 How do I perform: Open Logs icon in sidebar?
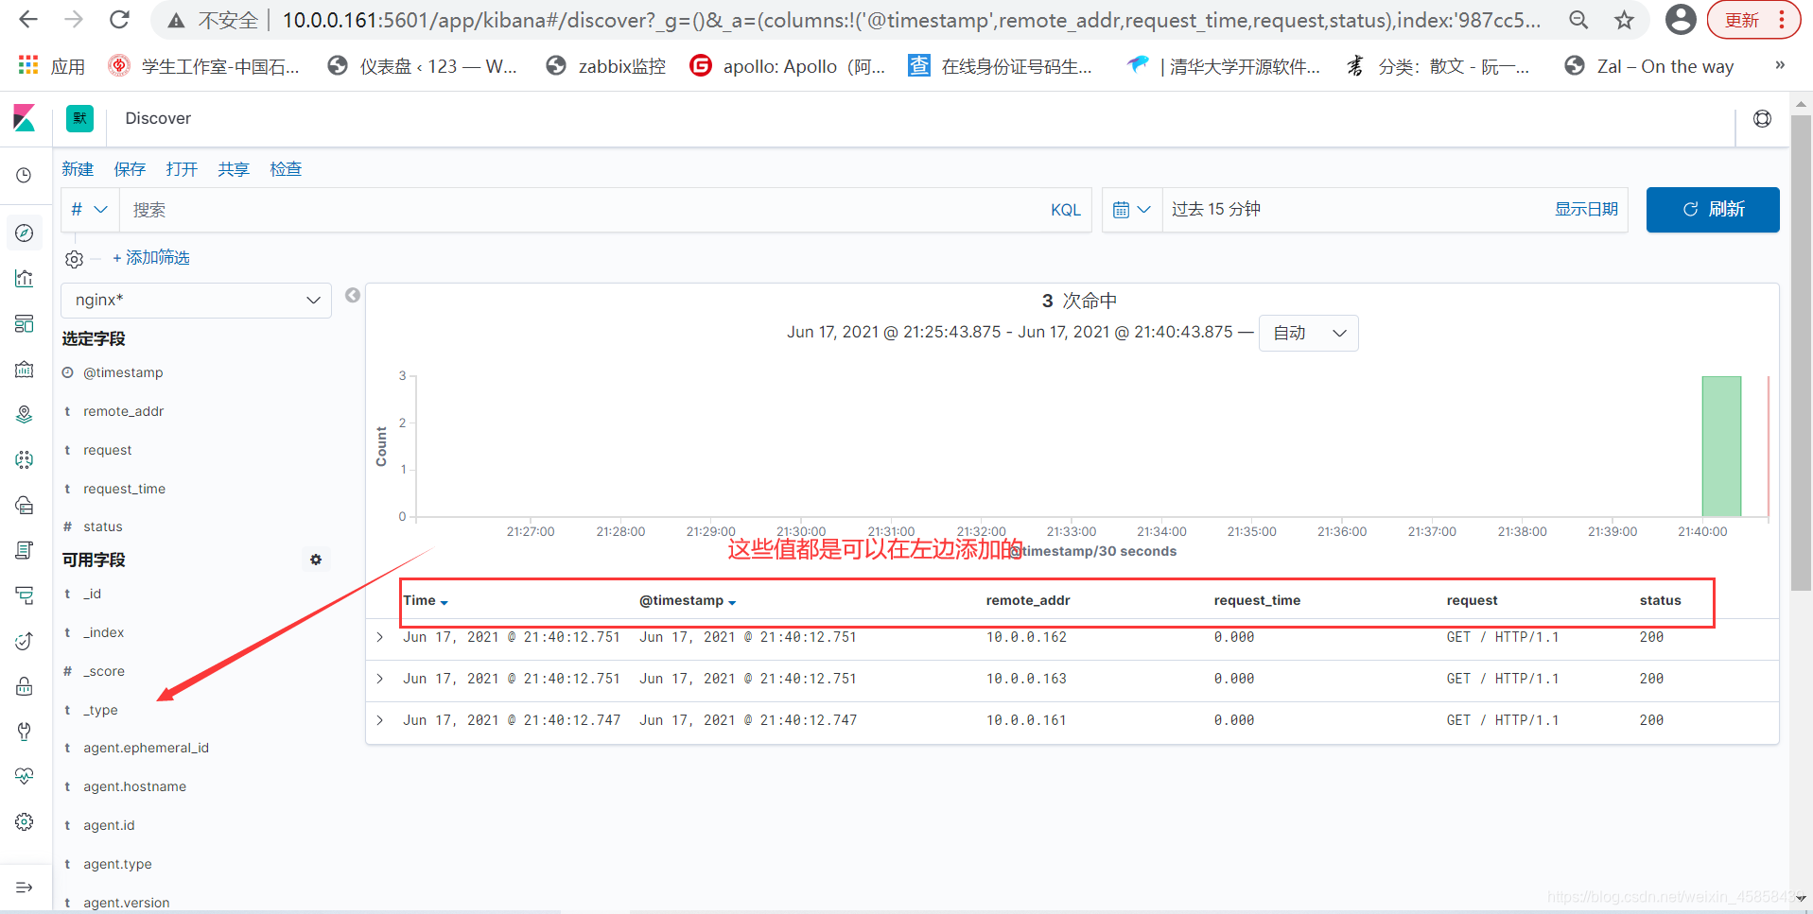coord(25,550)
